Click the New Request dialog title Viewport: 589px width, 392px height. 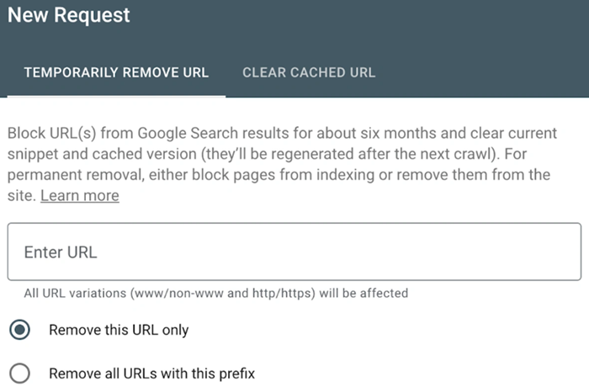tap(69, 15)
